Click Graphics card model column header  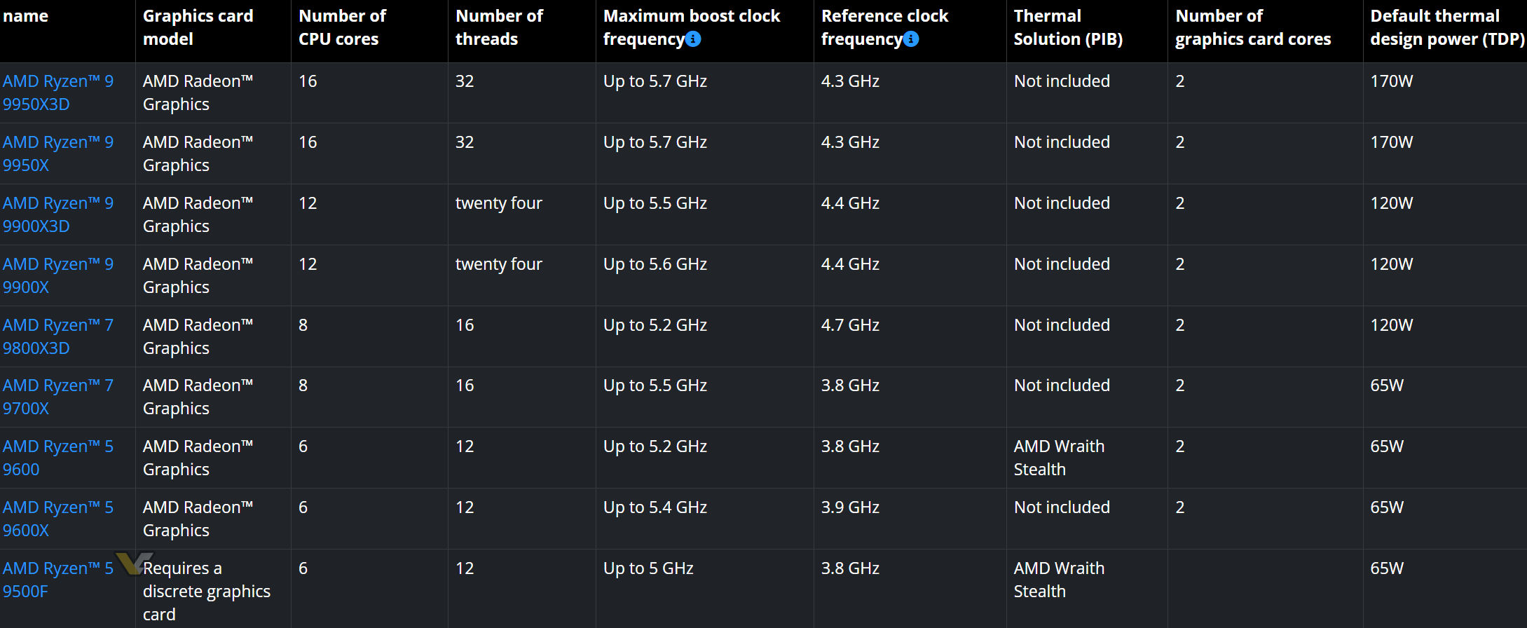coord(198,27)
